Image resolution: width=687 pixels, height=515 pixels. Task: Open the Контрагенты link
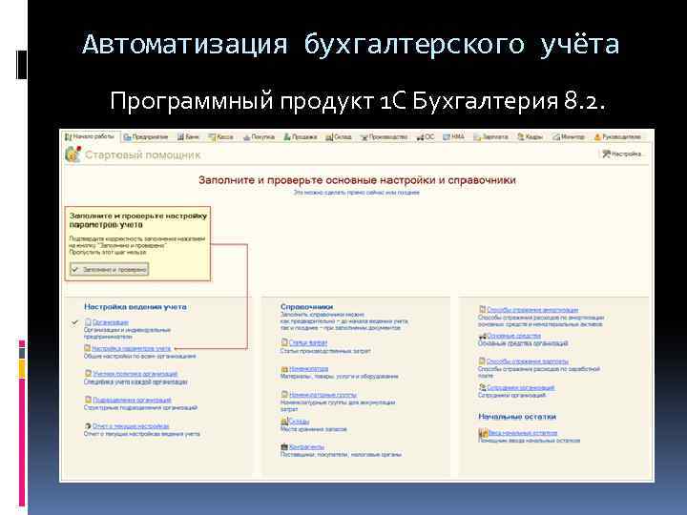coord(306,446)
